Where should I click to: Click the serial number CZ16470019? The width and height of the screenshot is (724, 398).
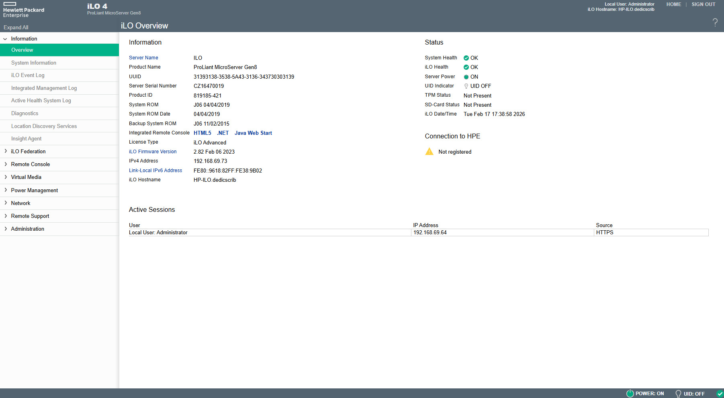pyautogui.click(x=209, y=86)
